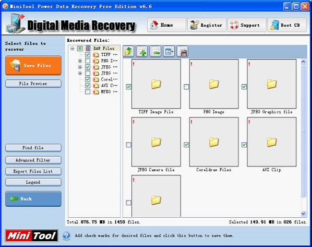Open the JPEG Camera file folder thumbnail
Screen dimensions: 312x247
point(156,142)
